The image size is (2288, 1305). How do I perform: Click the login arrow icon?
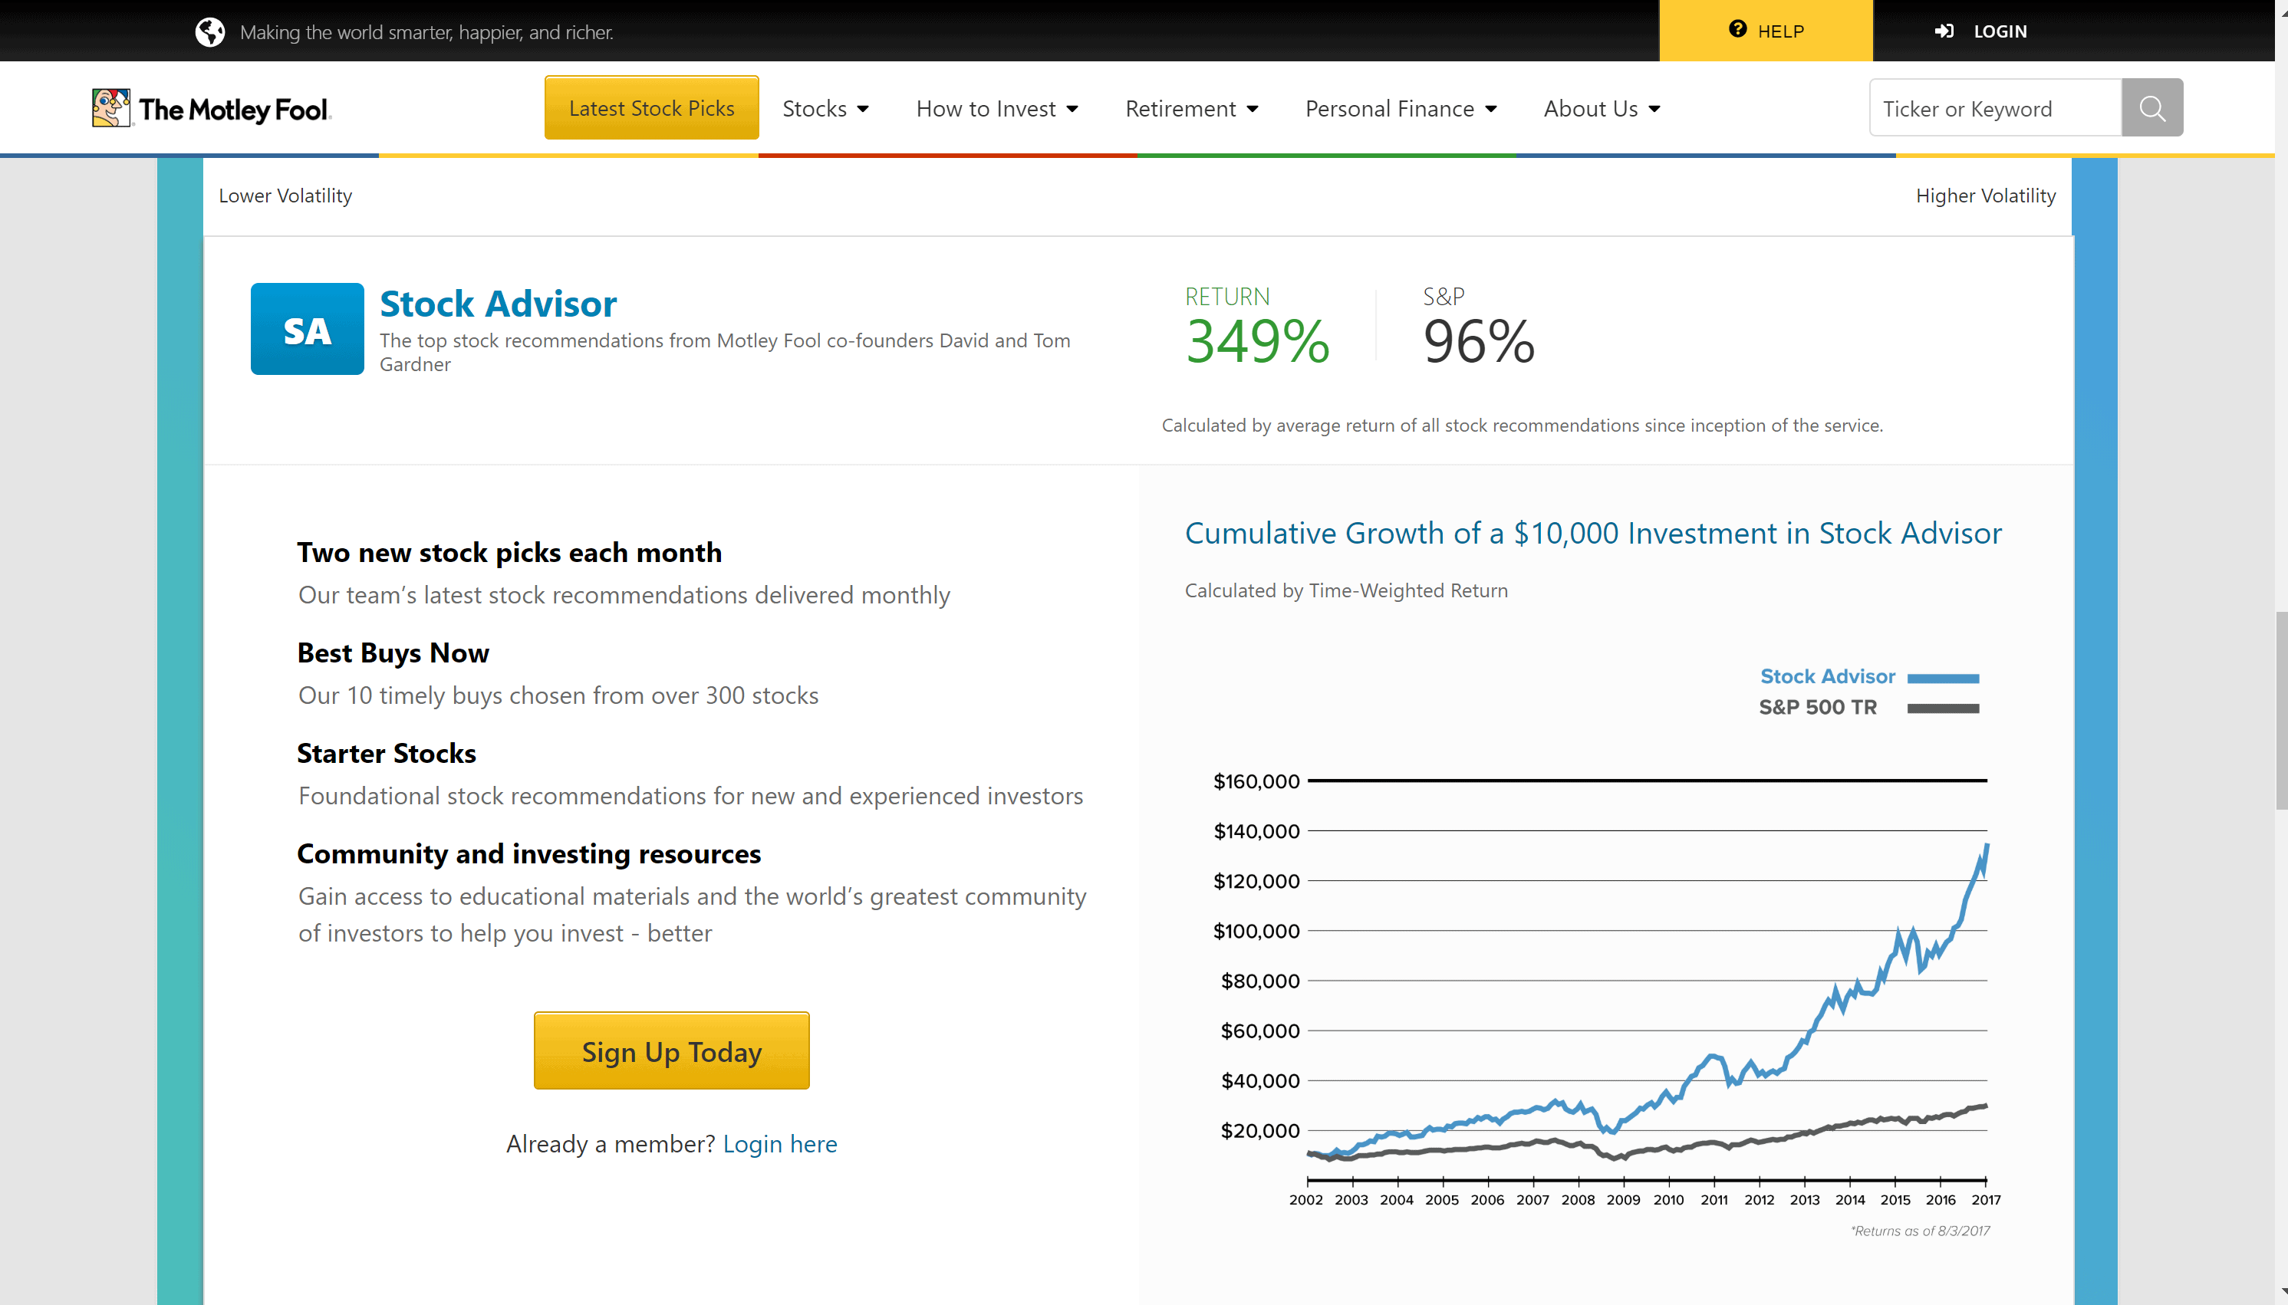tap(1944, 31)
